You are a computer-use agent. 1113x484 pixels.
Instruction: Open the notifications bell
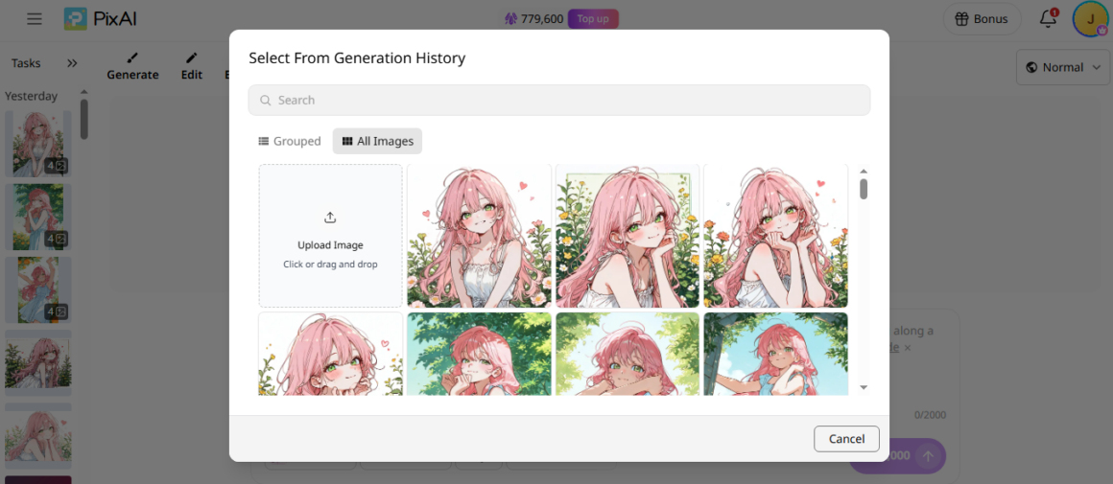[1048, 19]
